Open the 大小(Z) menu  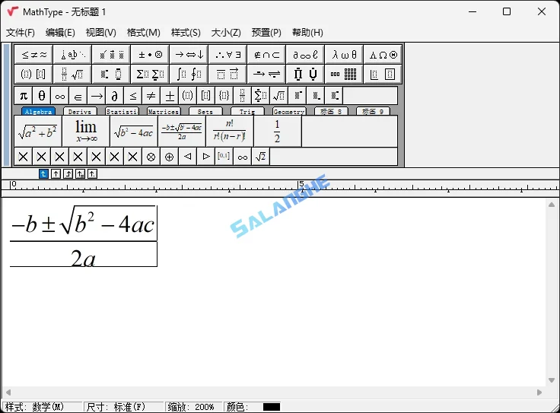(226, 33)
